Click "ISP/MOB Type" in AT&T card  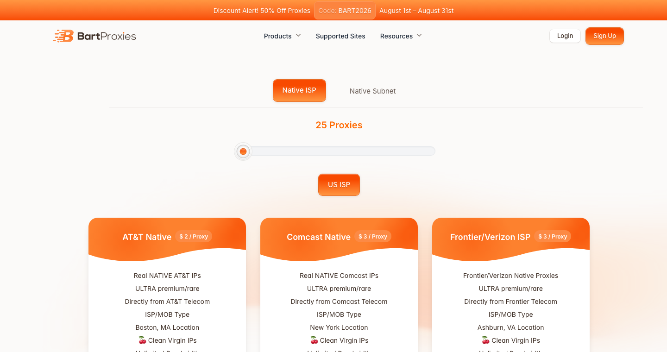(167, 314)
